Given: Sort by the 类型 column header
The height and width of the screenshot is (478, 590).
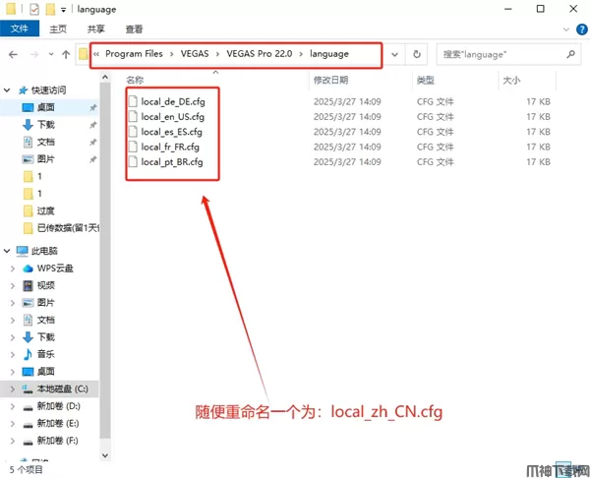Looking at the screenshot, I should pos(425,80).
